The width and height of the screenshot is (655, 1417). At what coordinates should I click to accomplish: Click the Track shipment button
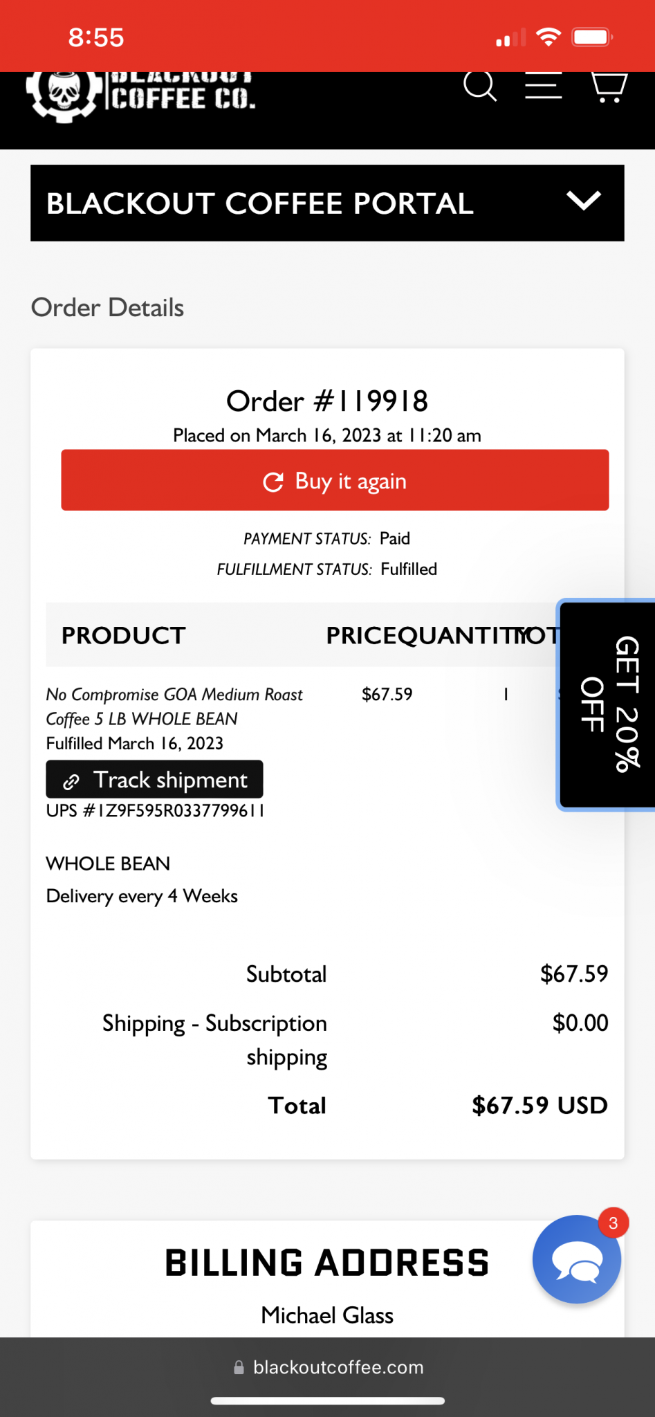pos(154,779)
